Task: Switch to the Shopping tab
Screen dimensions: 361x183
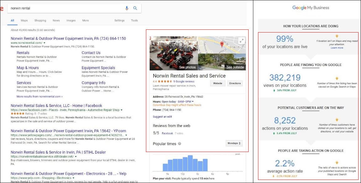Action: click(x=40, y=20)
